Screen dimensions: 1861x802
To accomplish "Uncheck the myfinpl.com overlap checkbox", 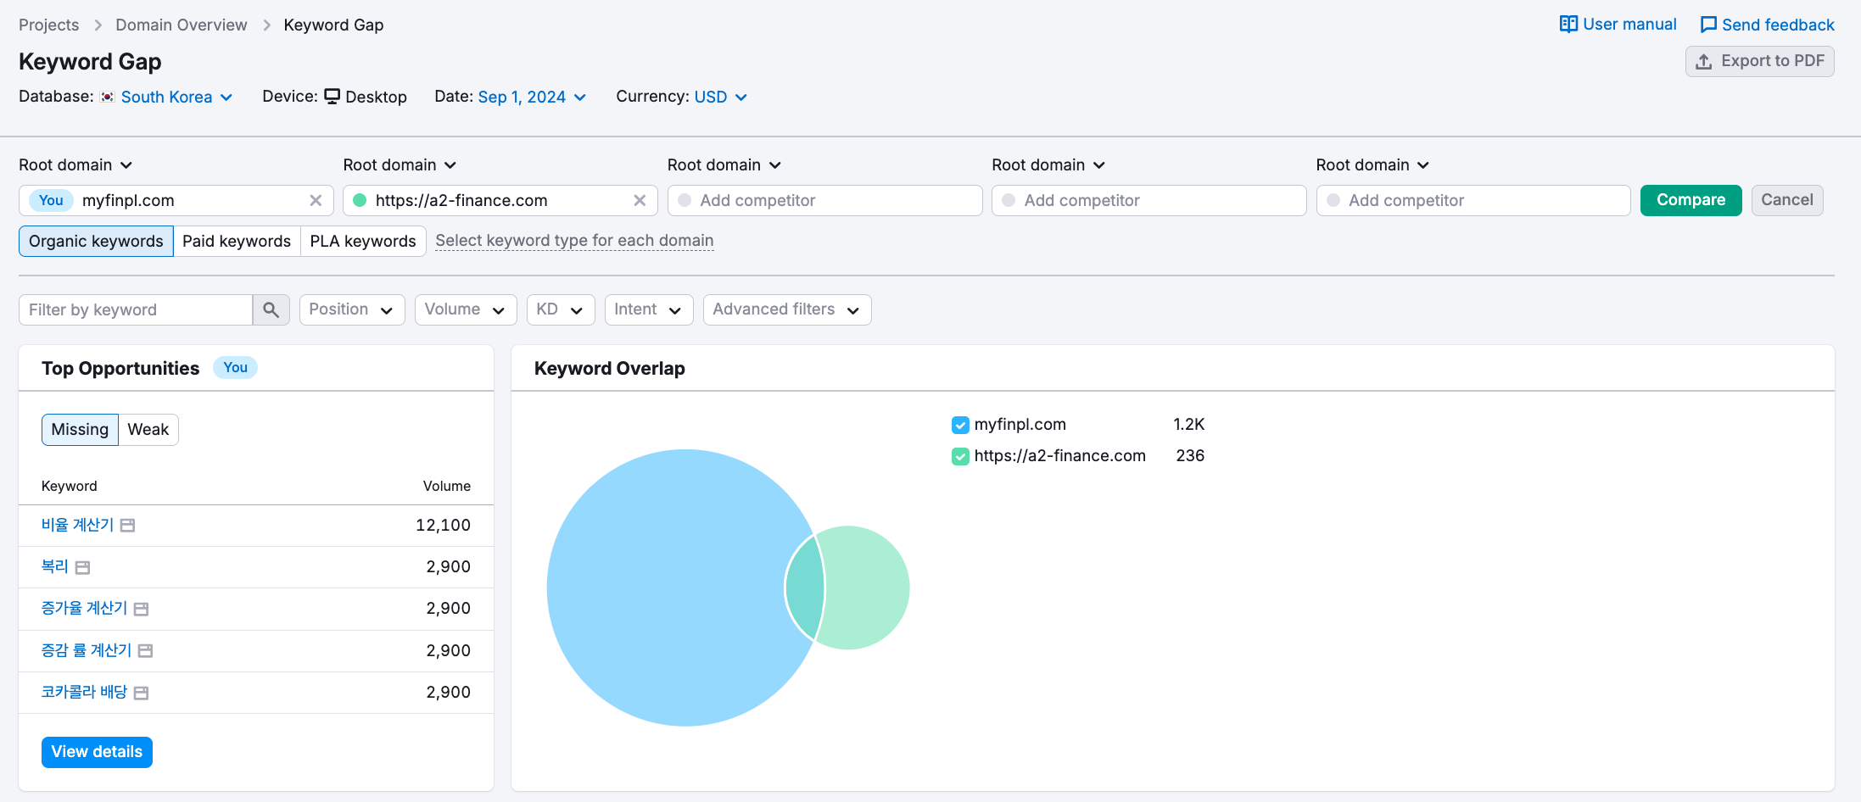I will pyautogui.click(x=960, y=426).
